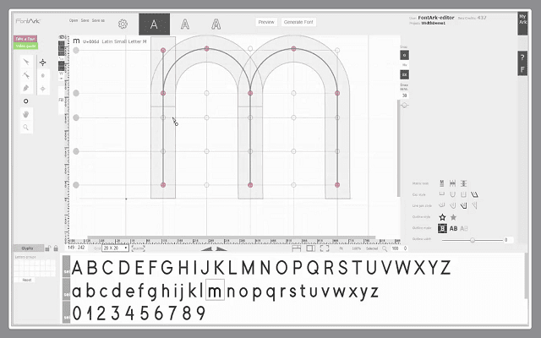Open the question mark help icon
The height and width of the screenshot is (338, 541).
pos(522,57)
